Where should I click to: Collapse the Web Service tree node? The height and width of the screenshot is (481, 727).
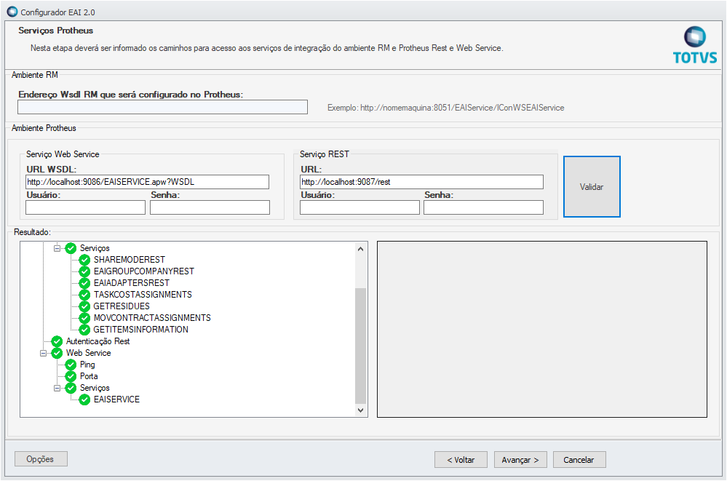click(x=43, y=353)
